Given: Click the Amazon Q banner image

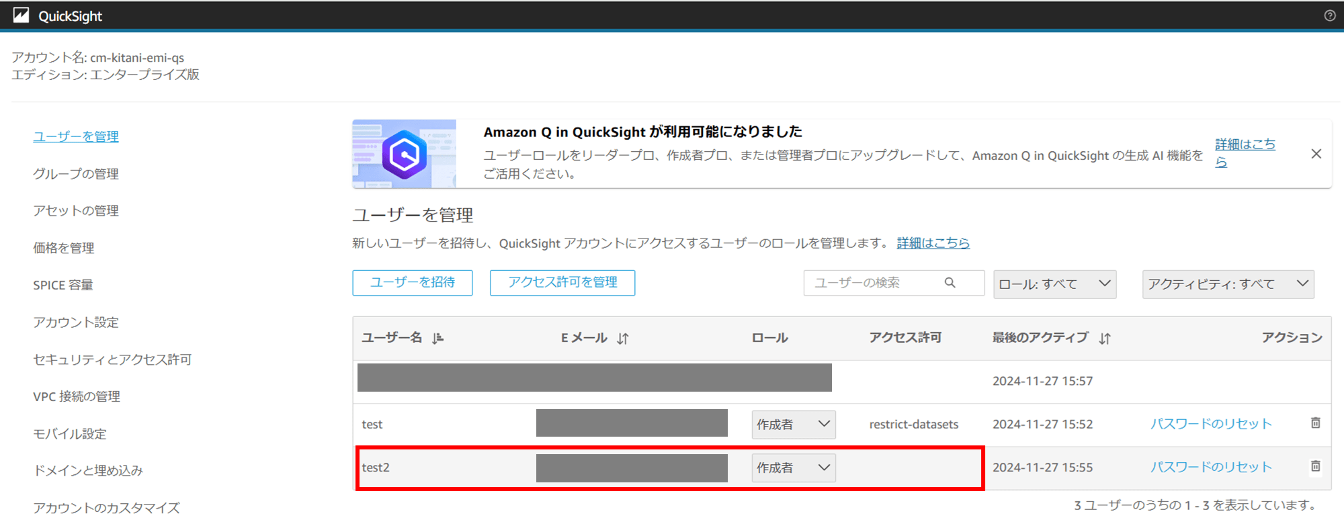Looking at the screenshot, I should click(x=404, y=154).
